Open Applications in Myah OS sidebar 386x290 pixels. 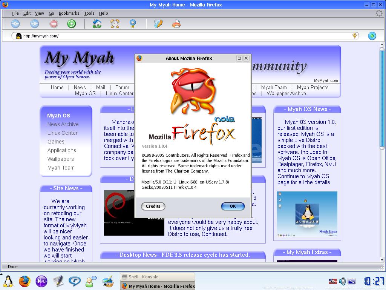(x=61, y=150)
